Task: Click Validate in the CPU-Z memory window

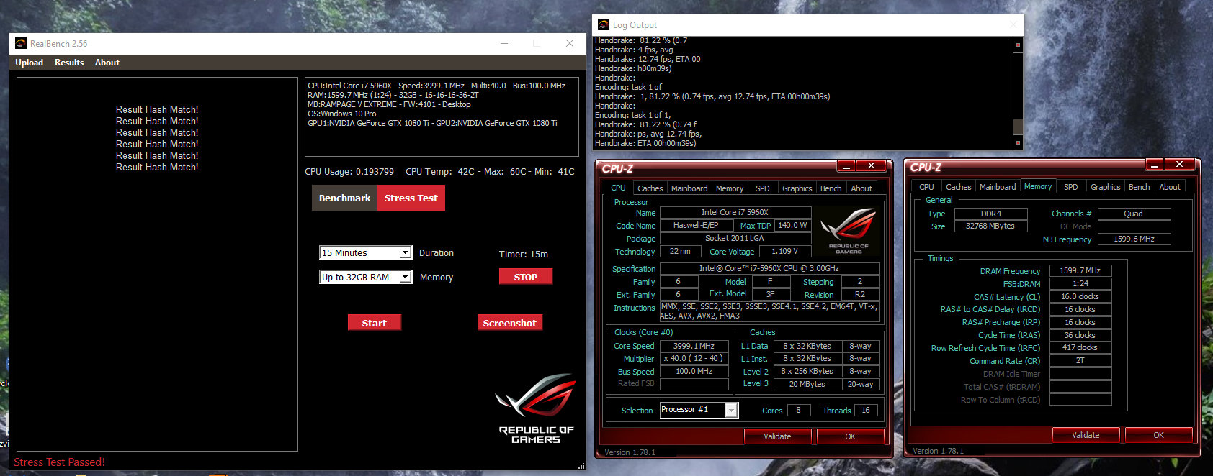Action: 1086,435
